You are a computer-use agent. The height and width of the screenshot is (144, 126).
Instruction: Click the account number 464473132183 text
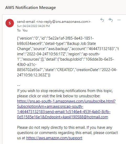click(x=101, y=49)
